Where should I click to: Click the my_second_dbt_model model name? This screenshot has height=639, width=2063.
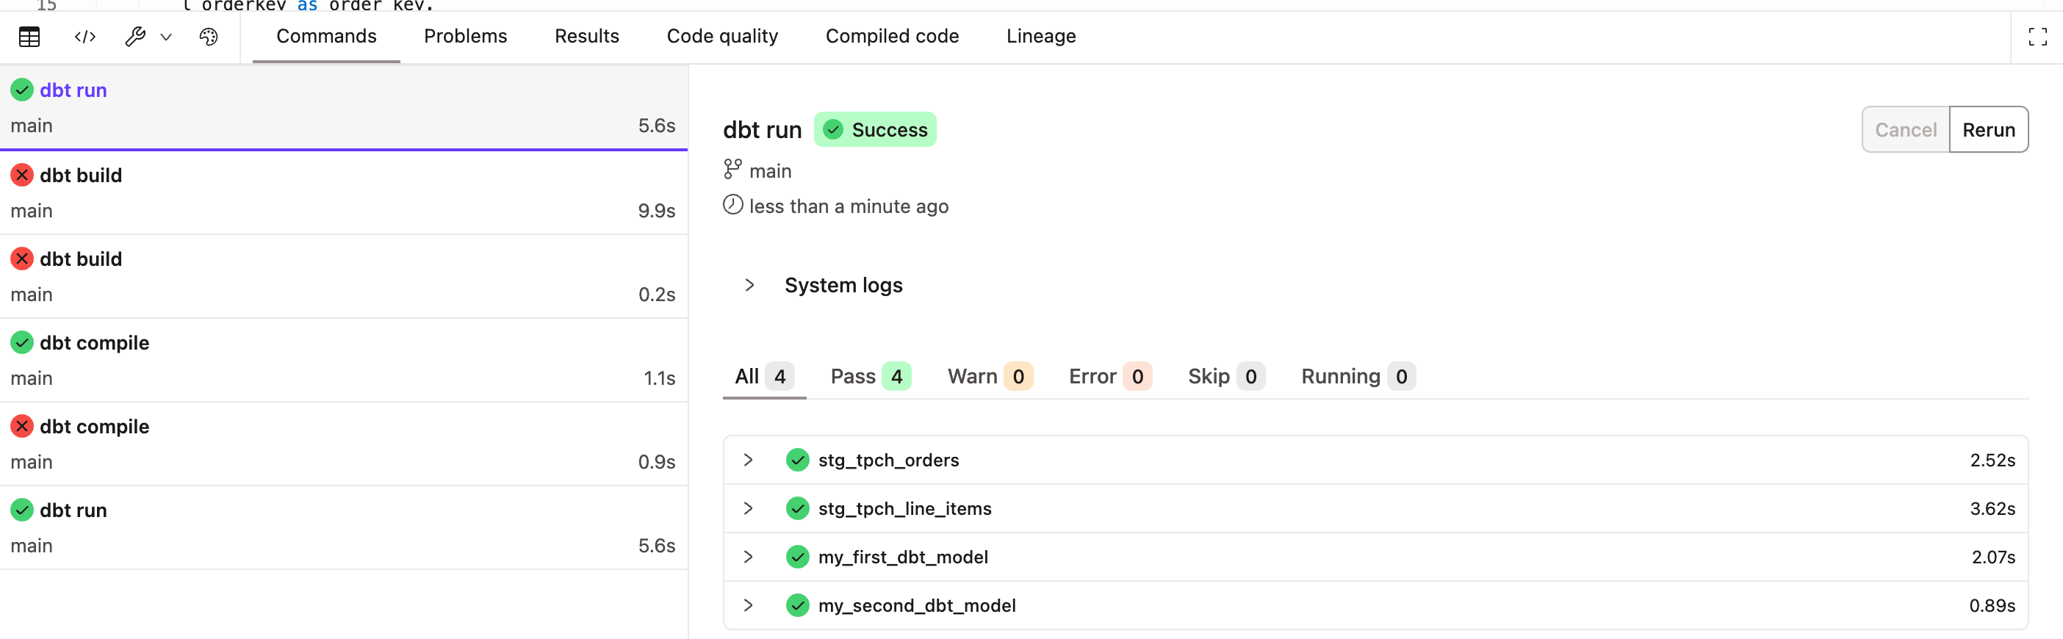tap(917, 605)
